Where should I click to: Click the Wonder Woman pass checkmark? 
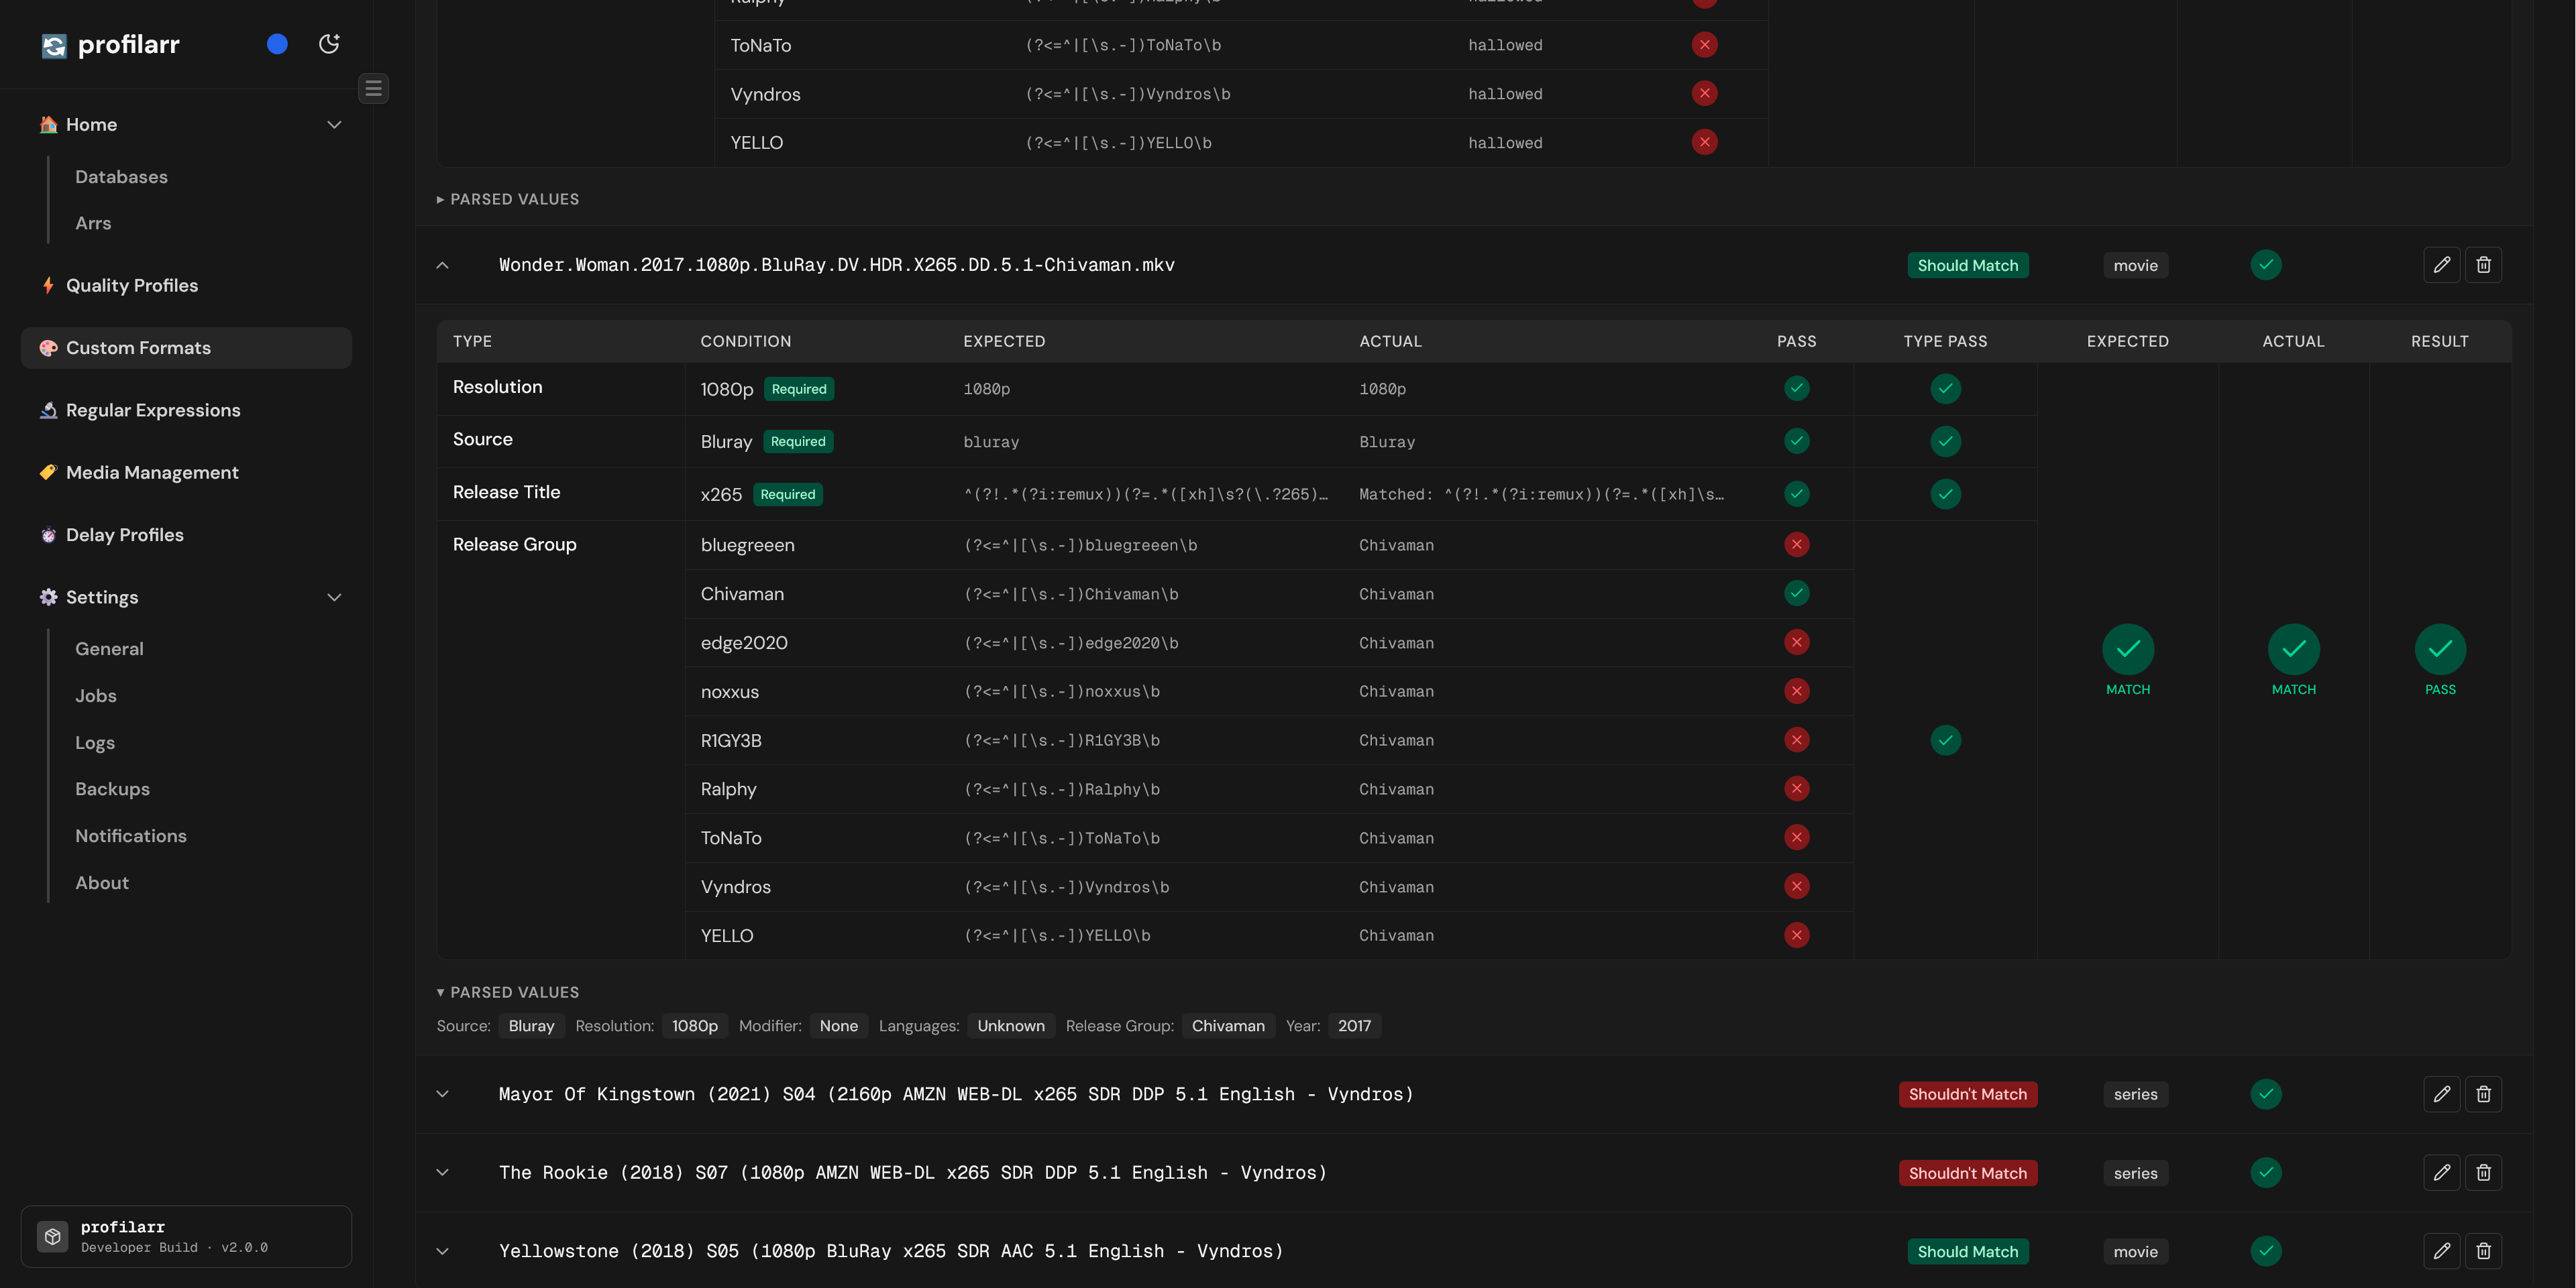tap(2266, 265)
